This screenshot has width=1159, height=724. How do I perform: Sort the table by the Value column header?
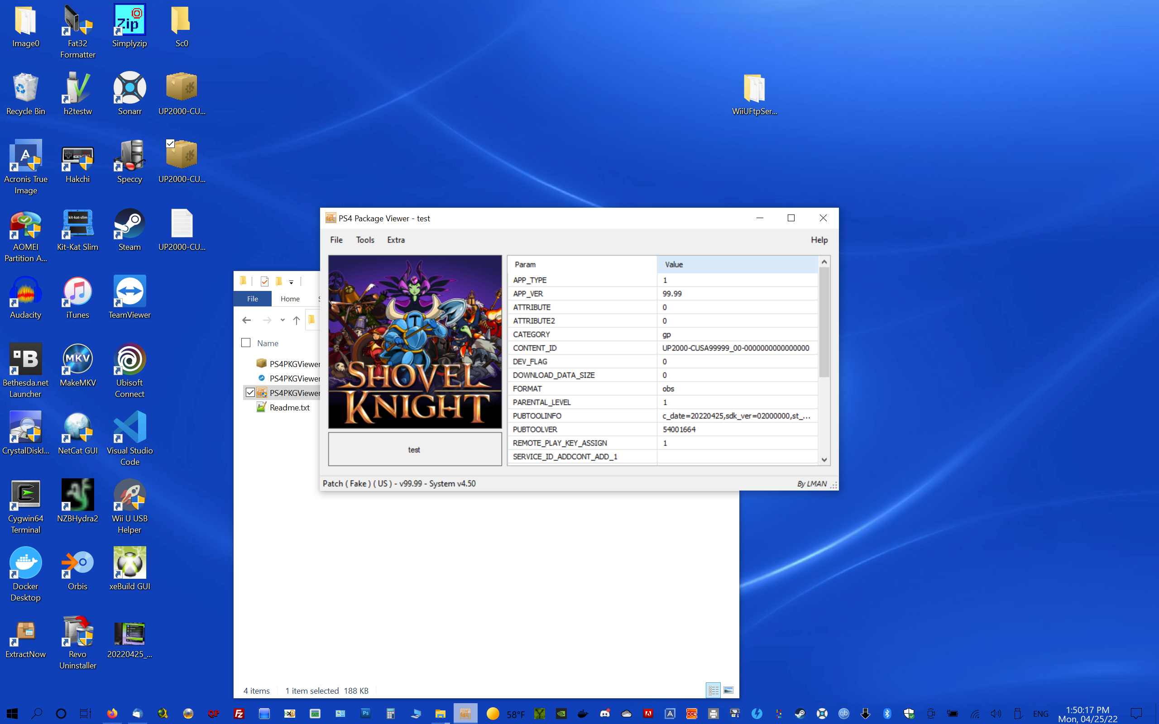point(738,264)
